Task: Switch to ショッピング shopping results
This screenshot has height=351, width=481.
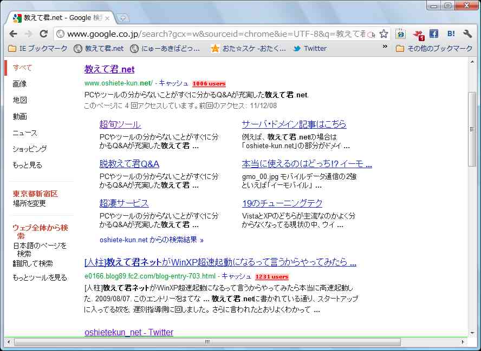Action: coord(30,149)
